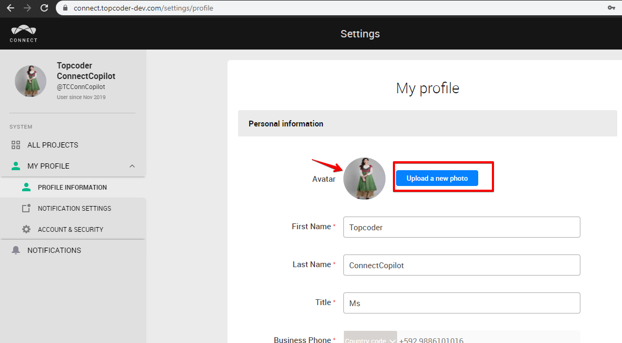Image resolution: width=622 pixels, height=343 pixels.
Task: Open PROFILE INFORMATION page
Action: point(72,188)
